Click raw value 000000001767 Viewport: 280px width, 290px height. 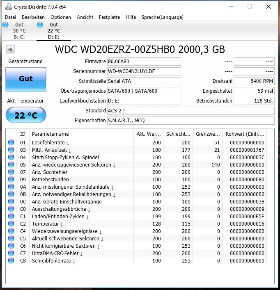click(247, 150)
